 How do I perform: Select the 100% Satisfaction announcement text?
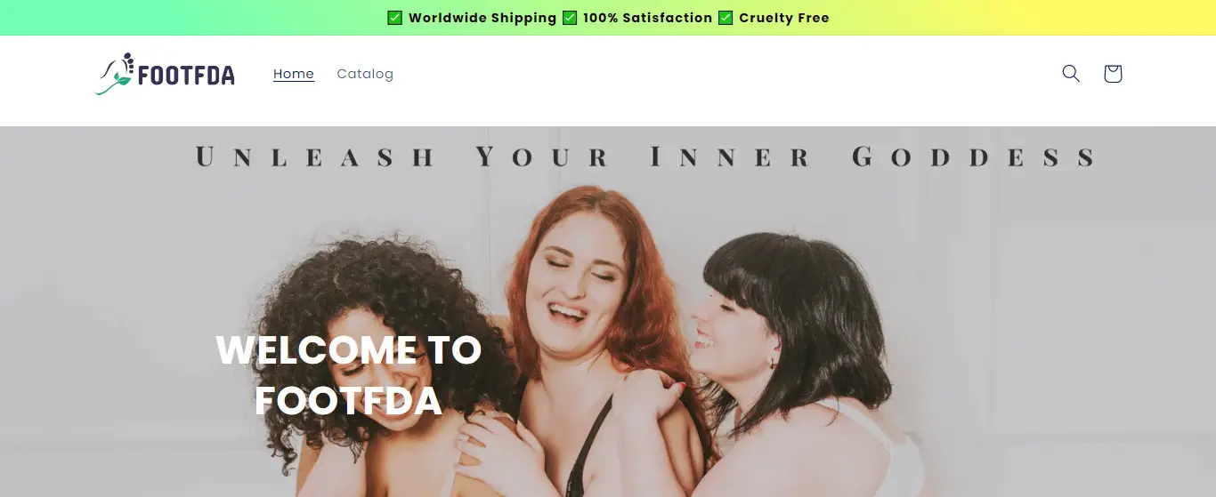pos(648,18)
